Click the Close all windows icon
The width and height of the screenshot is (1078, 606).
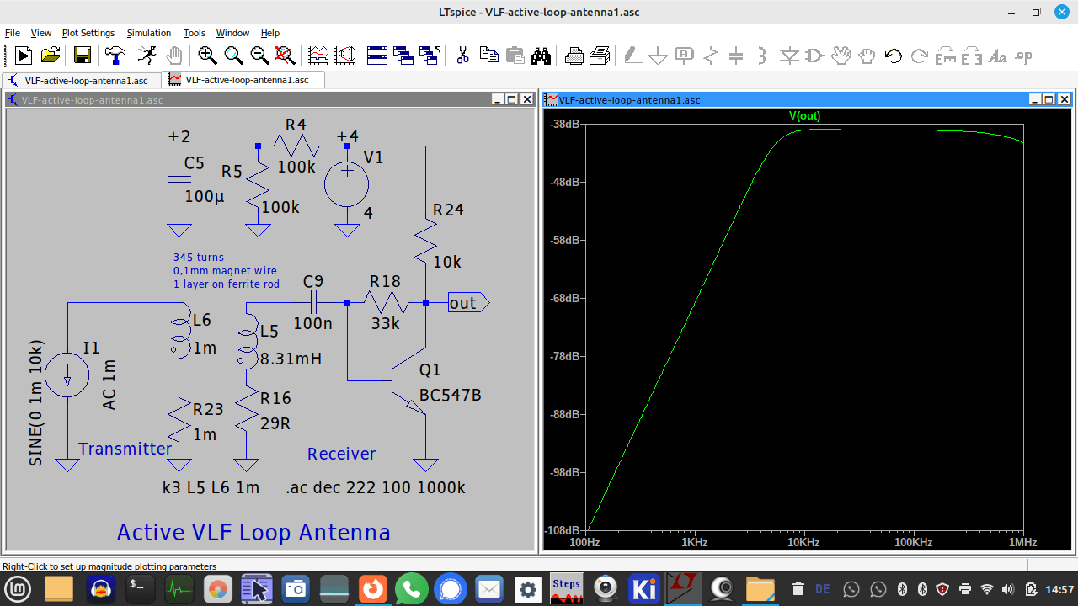click(x=430, y=56)
